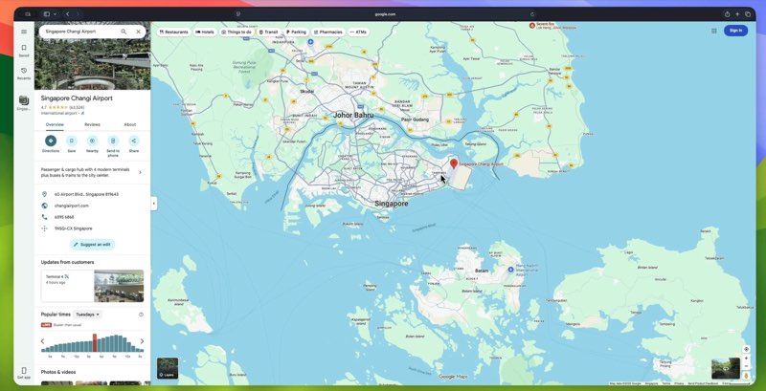Screen dimensions: 766x391
Task: Open the Directions icon for Changi Airport
Action: pyautogui.click(x=51, y=141)
